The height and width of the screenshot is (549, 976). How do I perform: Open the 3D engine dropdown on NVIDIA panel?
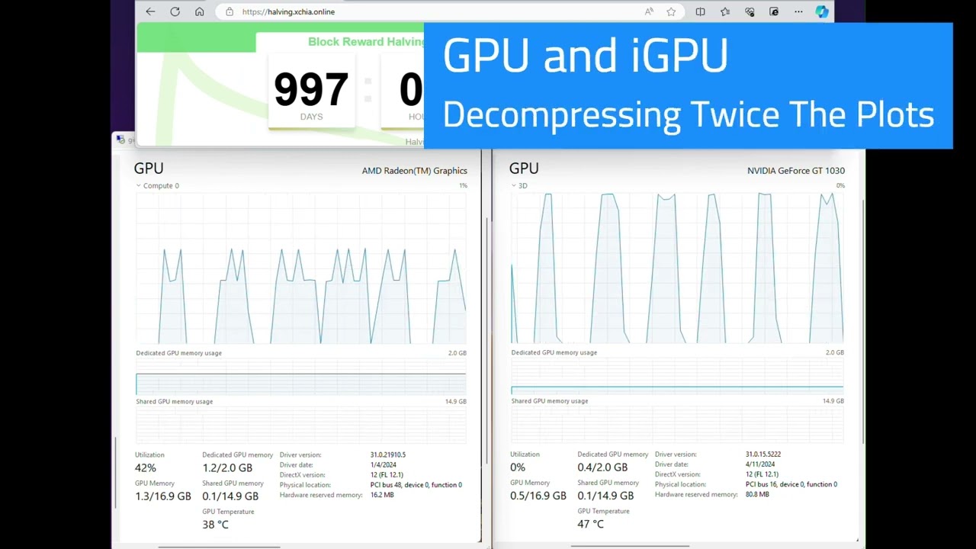point(518,185)
